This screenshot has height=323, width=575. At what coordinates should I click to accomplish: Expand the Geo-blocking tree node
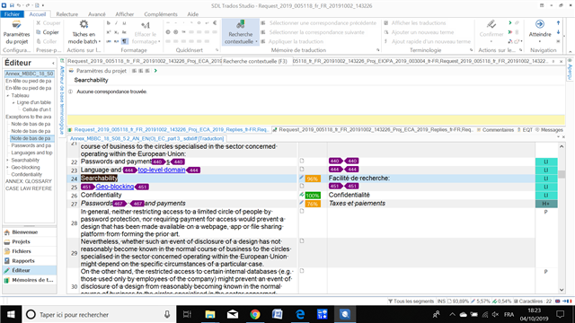[8, 168]
